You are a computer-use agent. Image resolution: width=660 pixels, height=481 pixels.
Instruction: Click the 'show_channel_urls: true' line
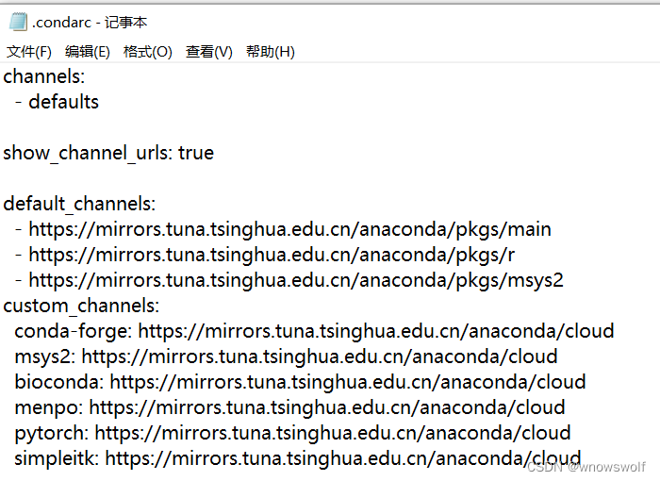tap(108, 153)
